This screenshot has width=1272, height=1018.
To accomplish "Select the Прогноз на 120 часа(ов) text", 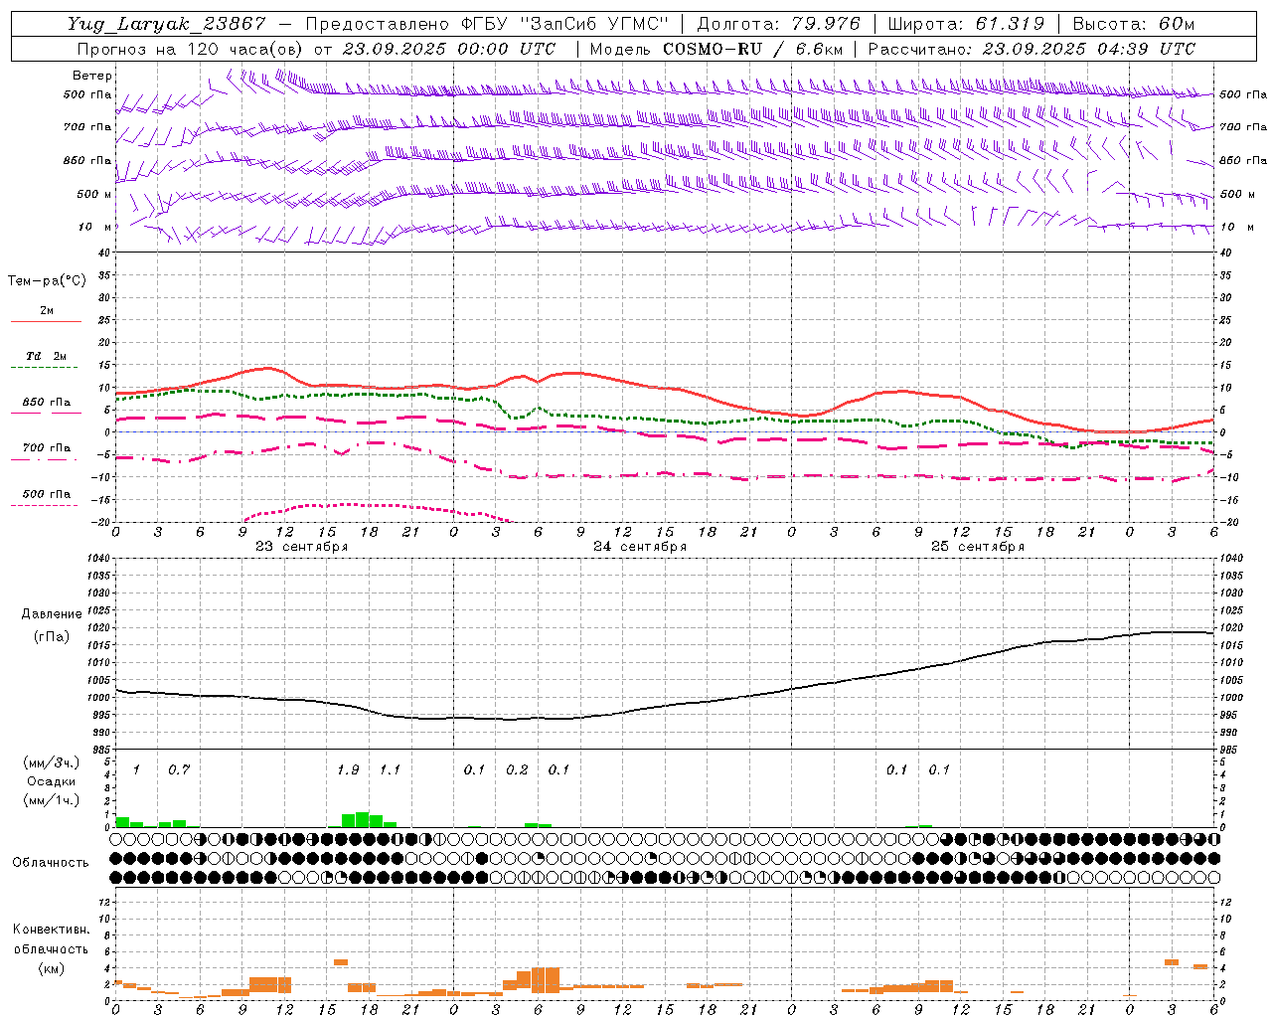I will tap(192, 49).
